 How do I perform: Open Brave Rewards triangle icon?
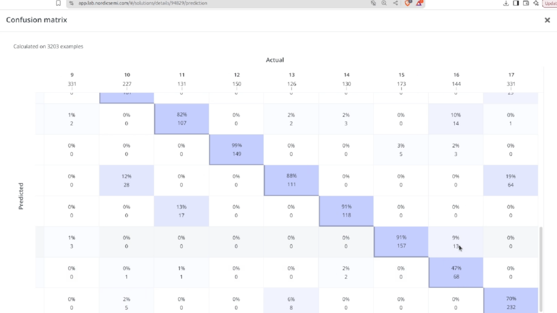point(419,3)
